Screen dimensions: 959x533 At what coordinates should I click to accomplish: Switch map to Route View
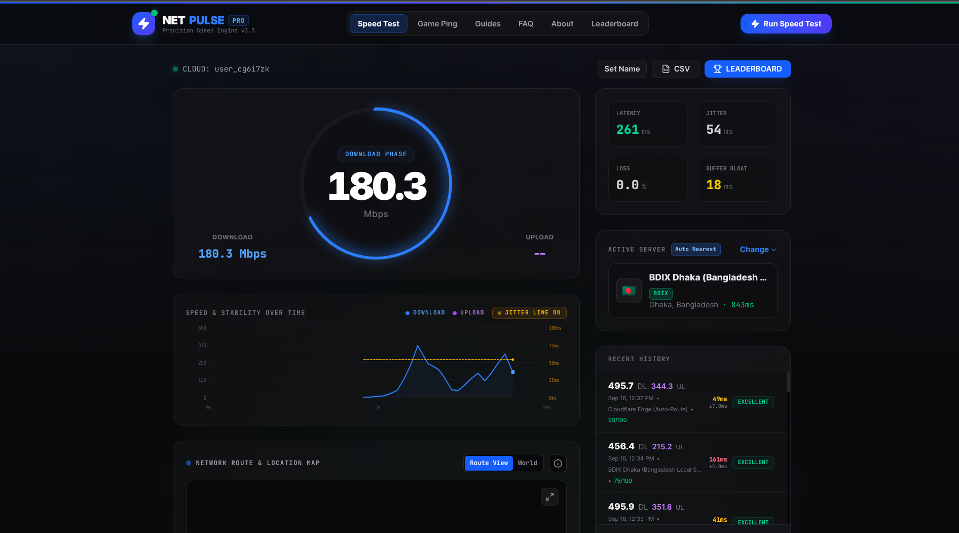point(489,463)
